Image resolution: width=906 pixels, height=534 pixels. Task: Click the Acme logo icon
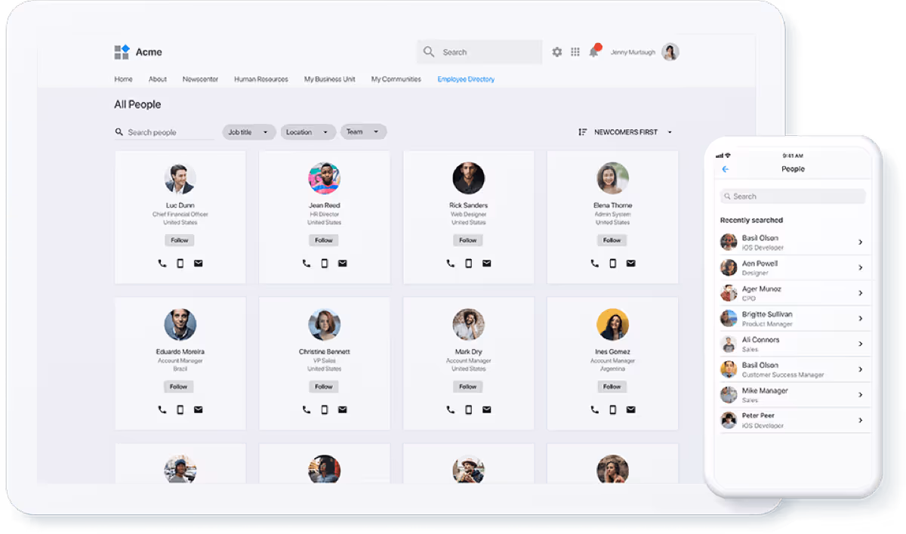(x=122, y=52)
